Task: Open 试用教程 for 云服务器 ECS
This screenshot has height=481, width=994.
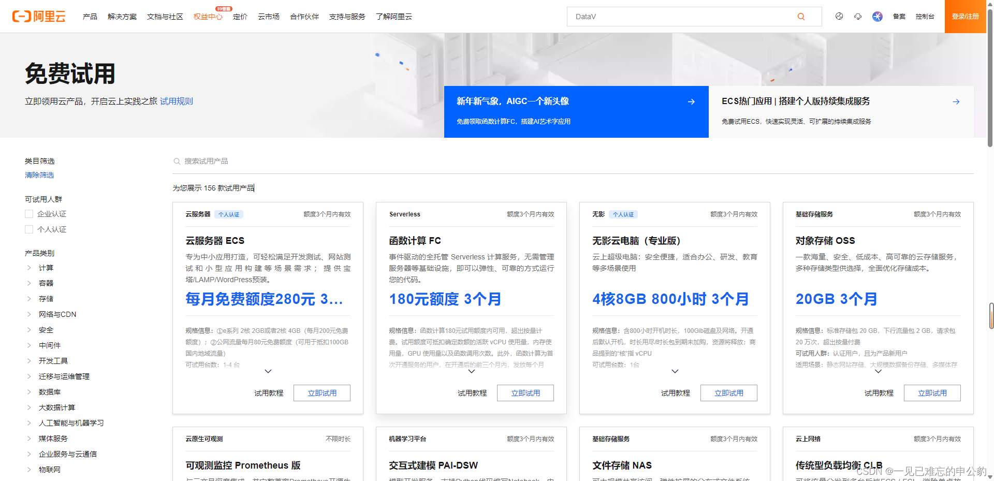Action: [x=269, y=393]
